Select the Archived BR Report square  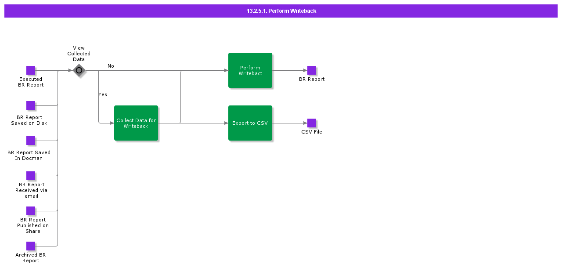[31, 246]
